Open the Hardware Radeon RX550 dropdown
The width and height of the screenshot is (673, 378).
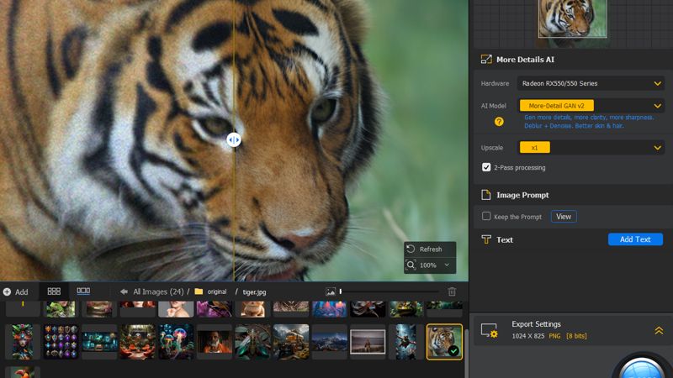tap(591, 83)
